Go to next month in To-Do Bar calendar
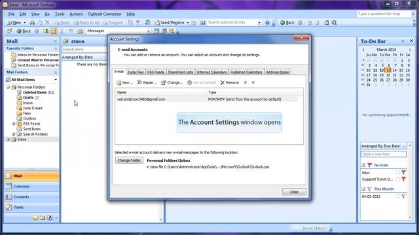The image size is (419, 235). point(410,50)
